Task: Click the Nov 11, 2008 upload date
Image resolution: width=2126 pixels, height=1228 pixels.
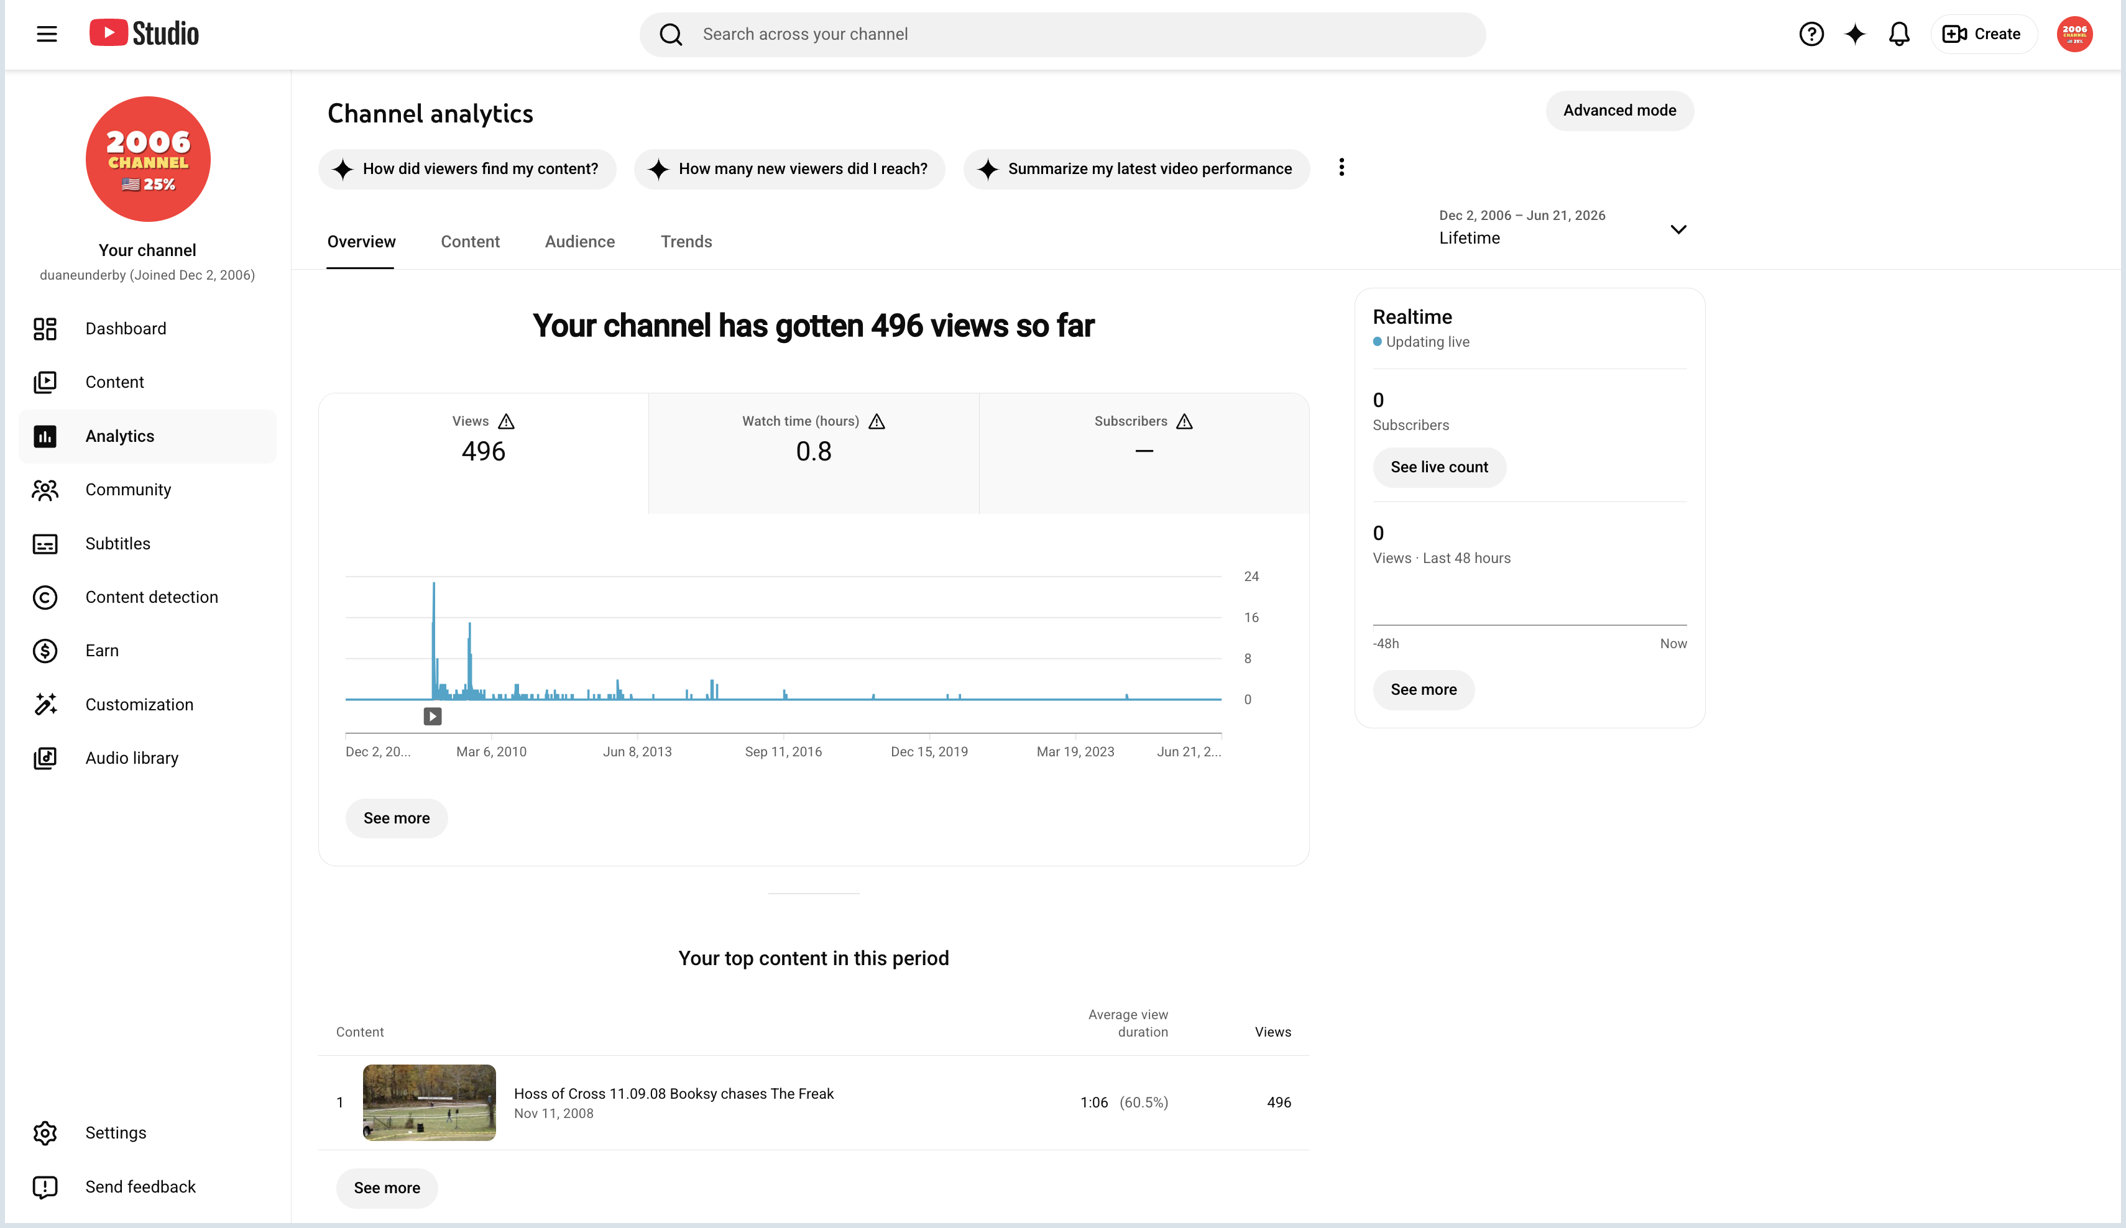Action: pos(553,1113)
